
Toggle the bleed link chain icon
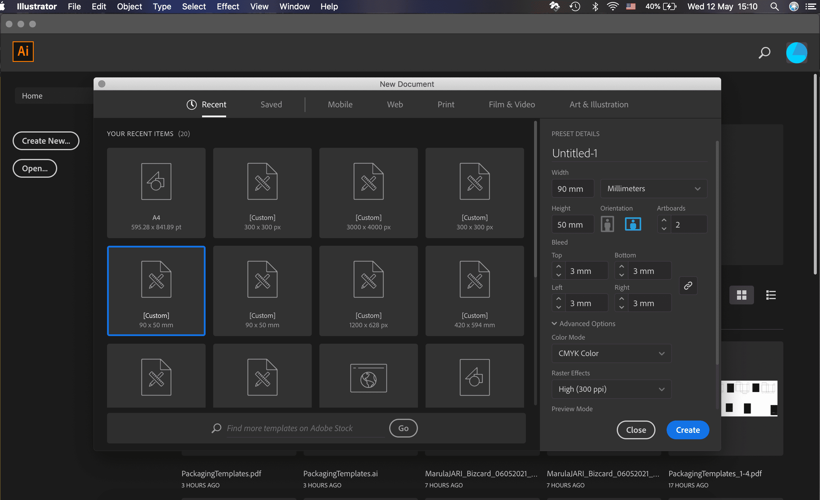tap(688, 285)
